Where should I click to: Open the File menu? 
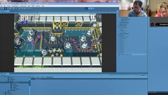[1, 6]
